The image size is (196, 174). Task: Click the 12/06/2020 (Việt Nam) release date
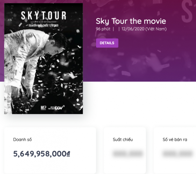144,29
